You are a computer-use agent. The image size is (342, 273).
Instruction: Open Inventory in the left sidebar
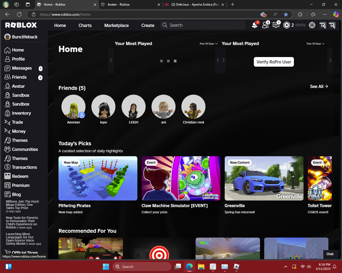point(21,113)
